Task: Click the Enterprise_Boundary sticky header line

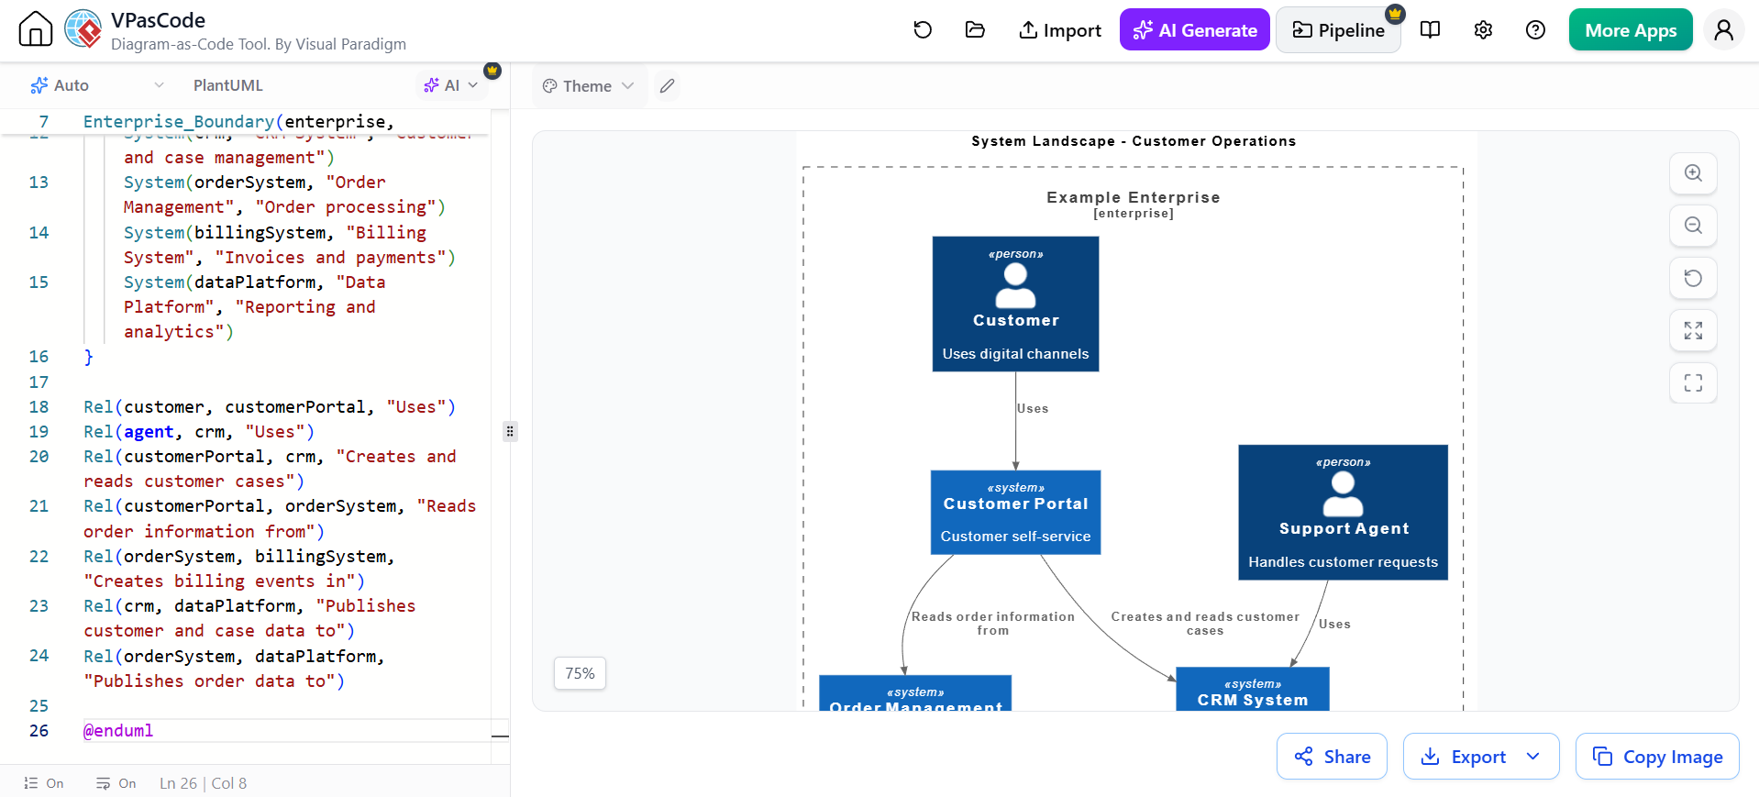Action: tap(238, 121)
